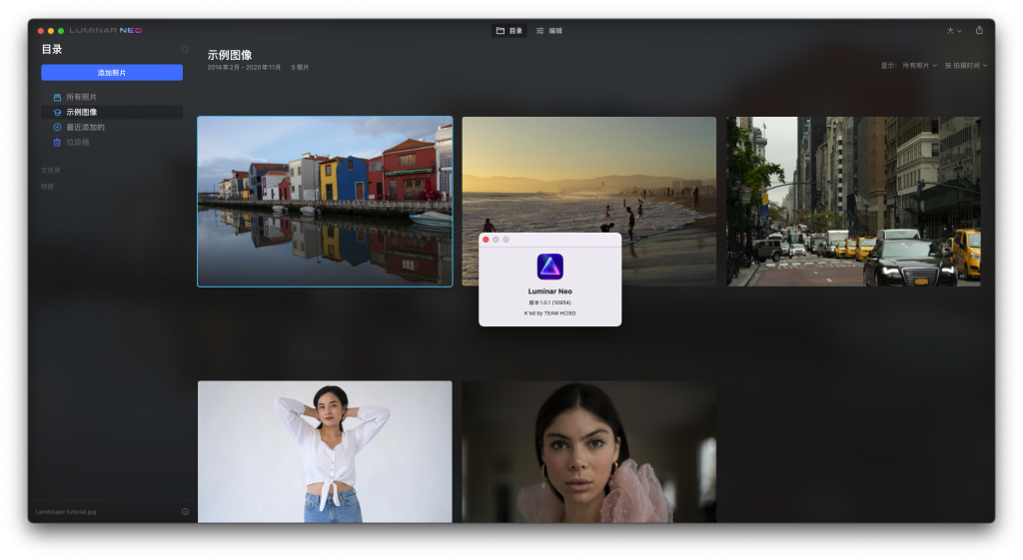
Task: Click the yellow minimize button of main window
Action: click(x=51, y=31)
